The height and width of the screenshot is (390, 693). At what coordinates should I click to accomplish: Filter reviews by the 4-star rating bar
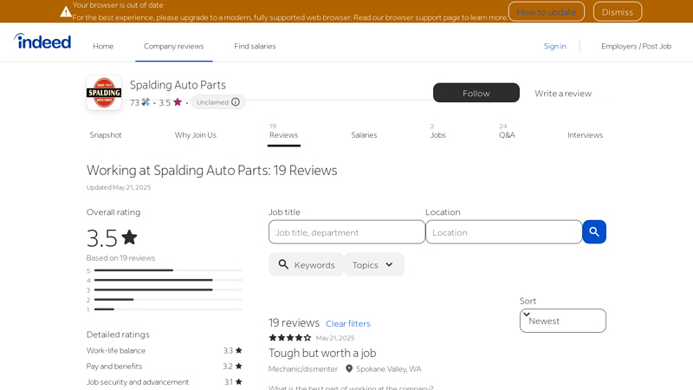[x=165, y=280]
